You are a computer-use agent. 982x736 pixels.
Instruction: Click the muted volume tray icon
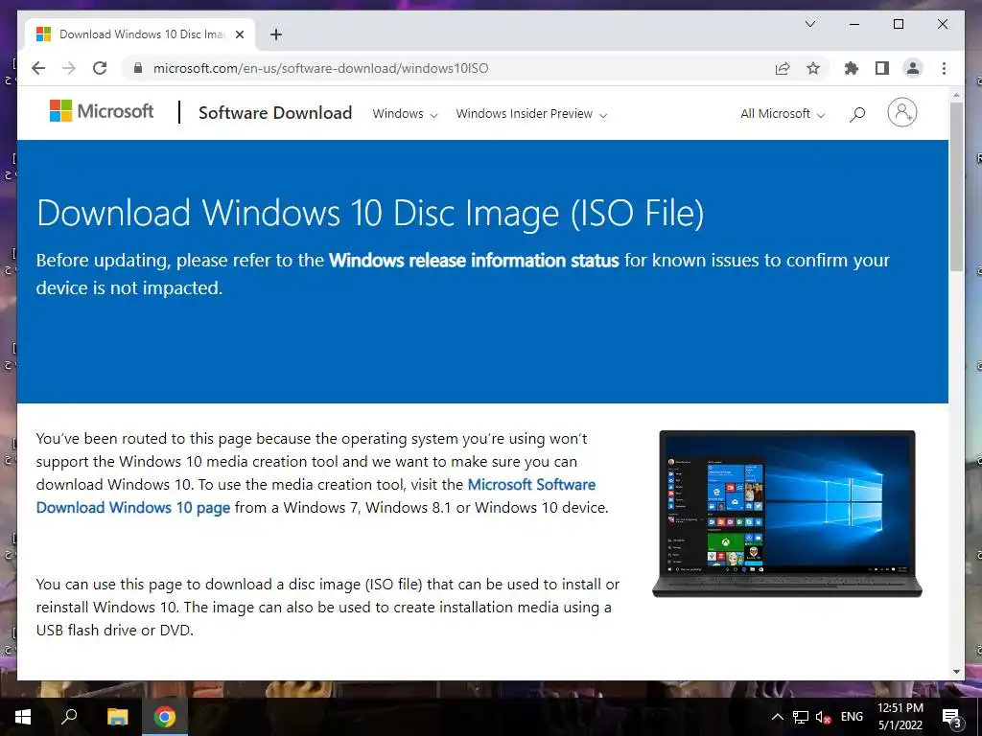(823, 717)
